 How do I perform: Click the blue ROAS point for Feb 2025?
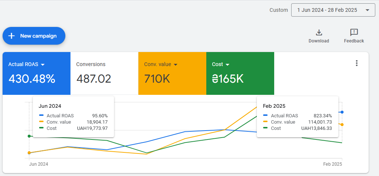tap(342, 112)
